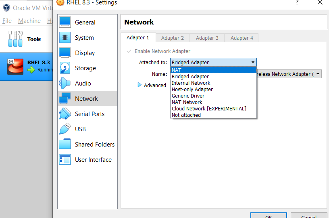Viewport: 329px width, 218px height.
Task: Choose Host-only Adapter option
Action: [x=213, y=90]
